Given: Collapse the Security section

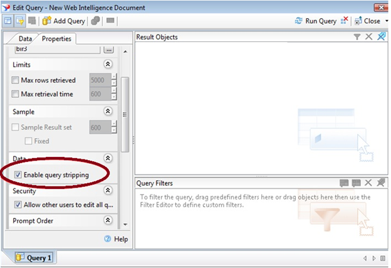Looking at the screenshot, I should [108, 190].
